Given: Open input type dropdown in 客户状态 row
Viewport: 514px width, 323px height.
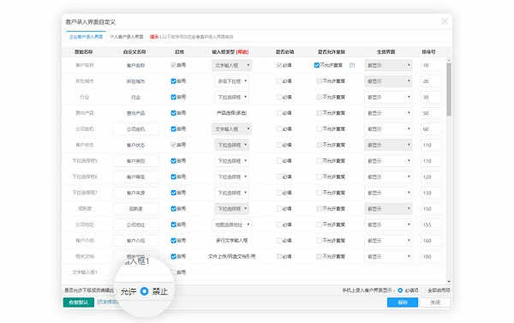Looking at the screenshot, I should [232, 145].
